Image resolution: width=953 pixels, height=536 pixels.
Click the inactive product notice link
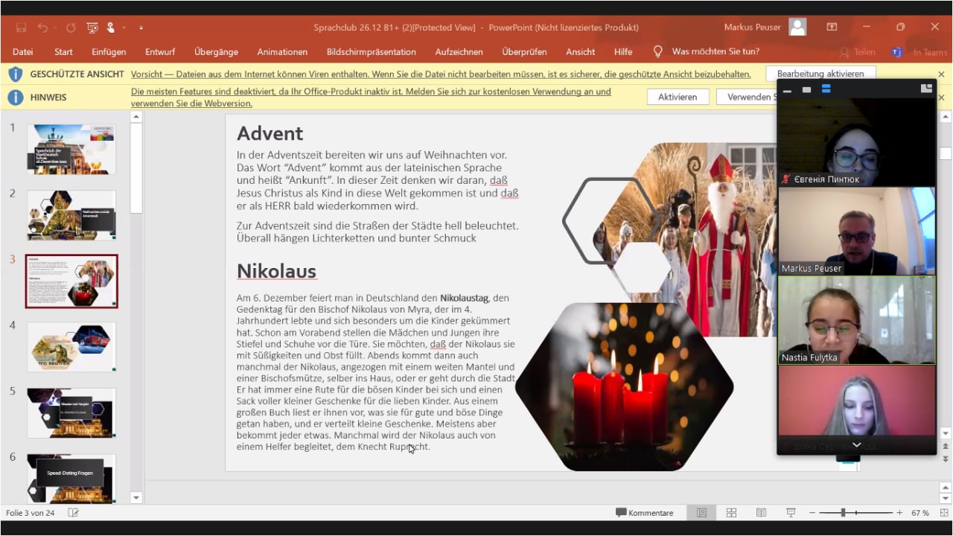click(x=371, y=98)
